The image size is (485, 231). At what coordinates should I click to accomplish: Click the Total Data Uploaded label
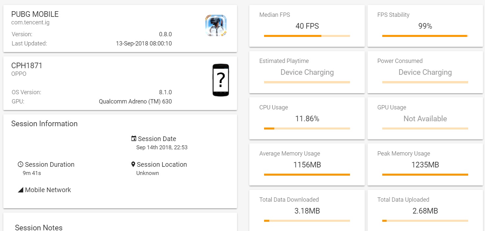point(403,200)
